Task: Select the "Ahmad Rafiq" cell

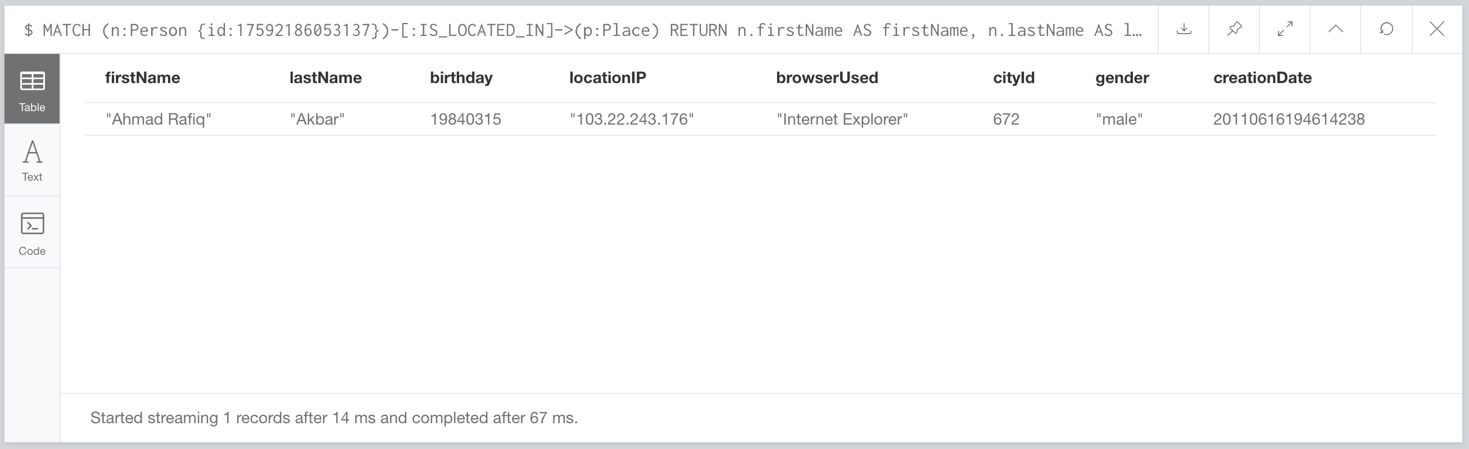Action: click(158, 120)
